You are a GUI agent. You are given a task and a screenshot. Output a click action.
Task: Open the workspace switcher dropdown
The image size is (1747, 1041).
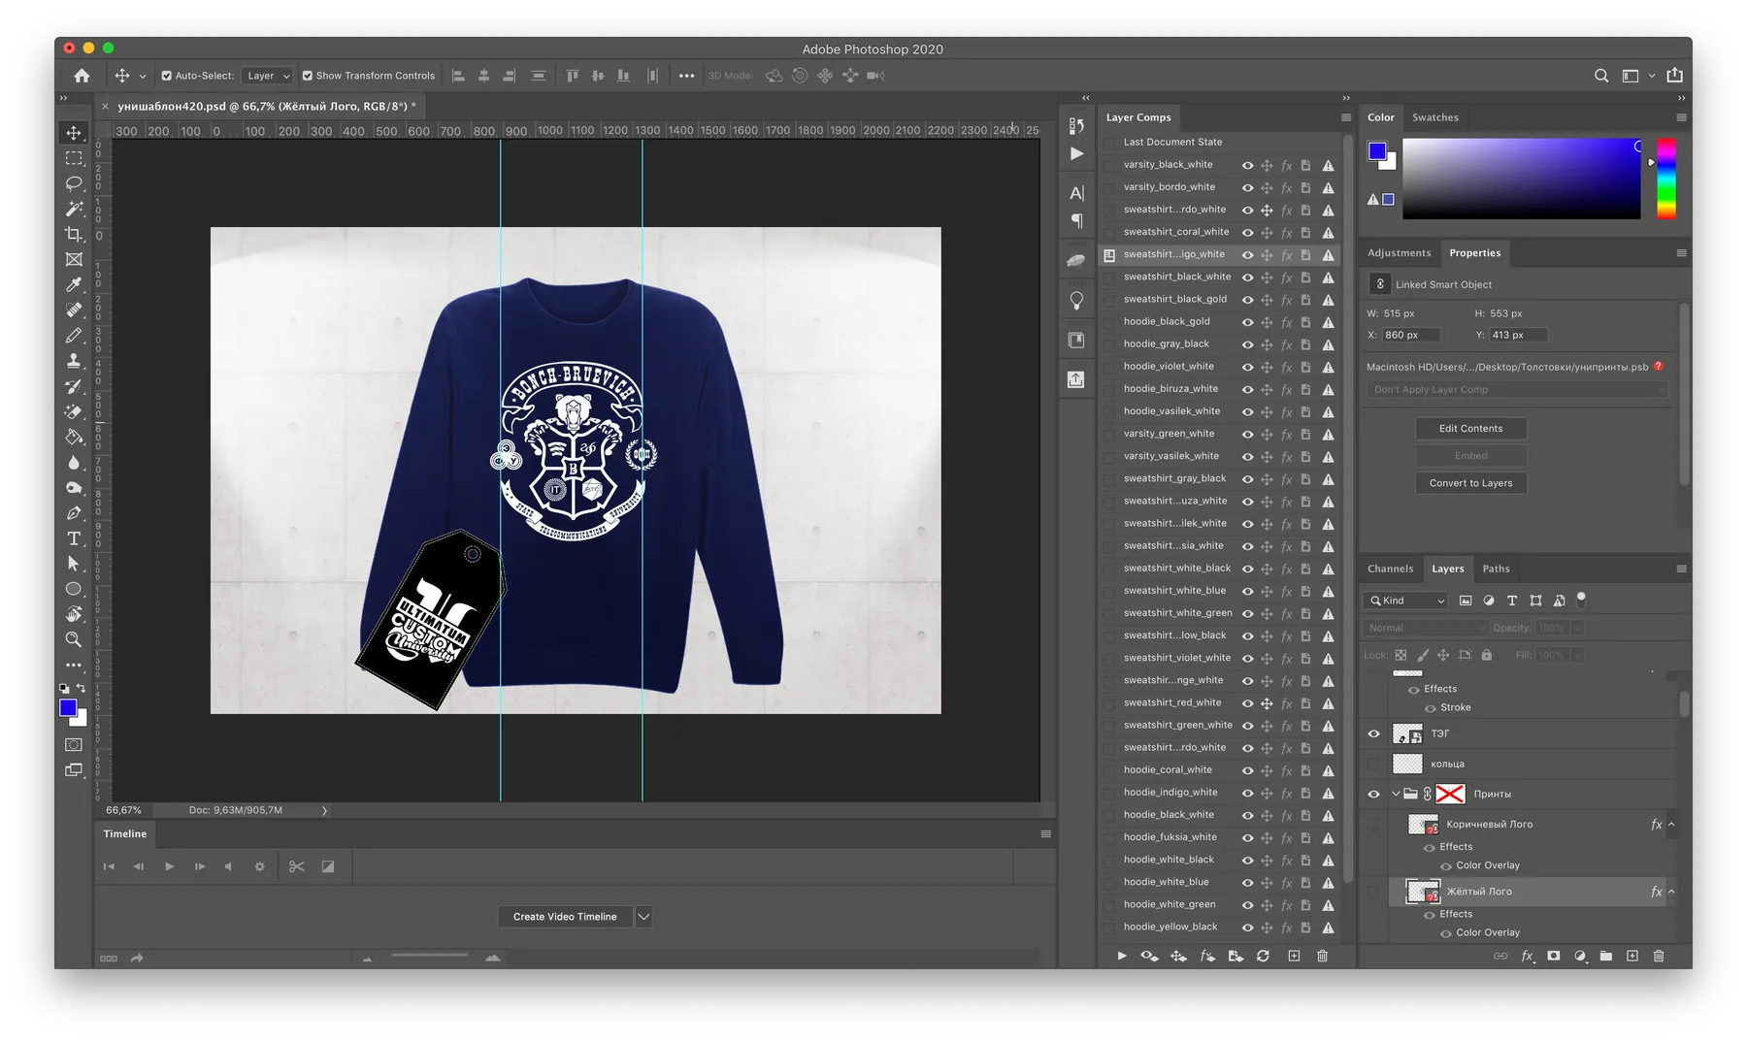pyautogui.click(x=1636, y=76)
